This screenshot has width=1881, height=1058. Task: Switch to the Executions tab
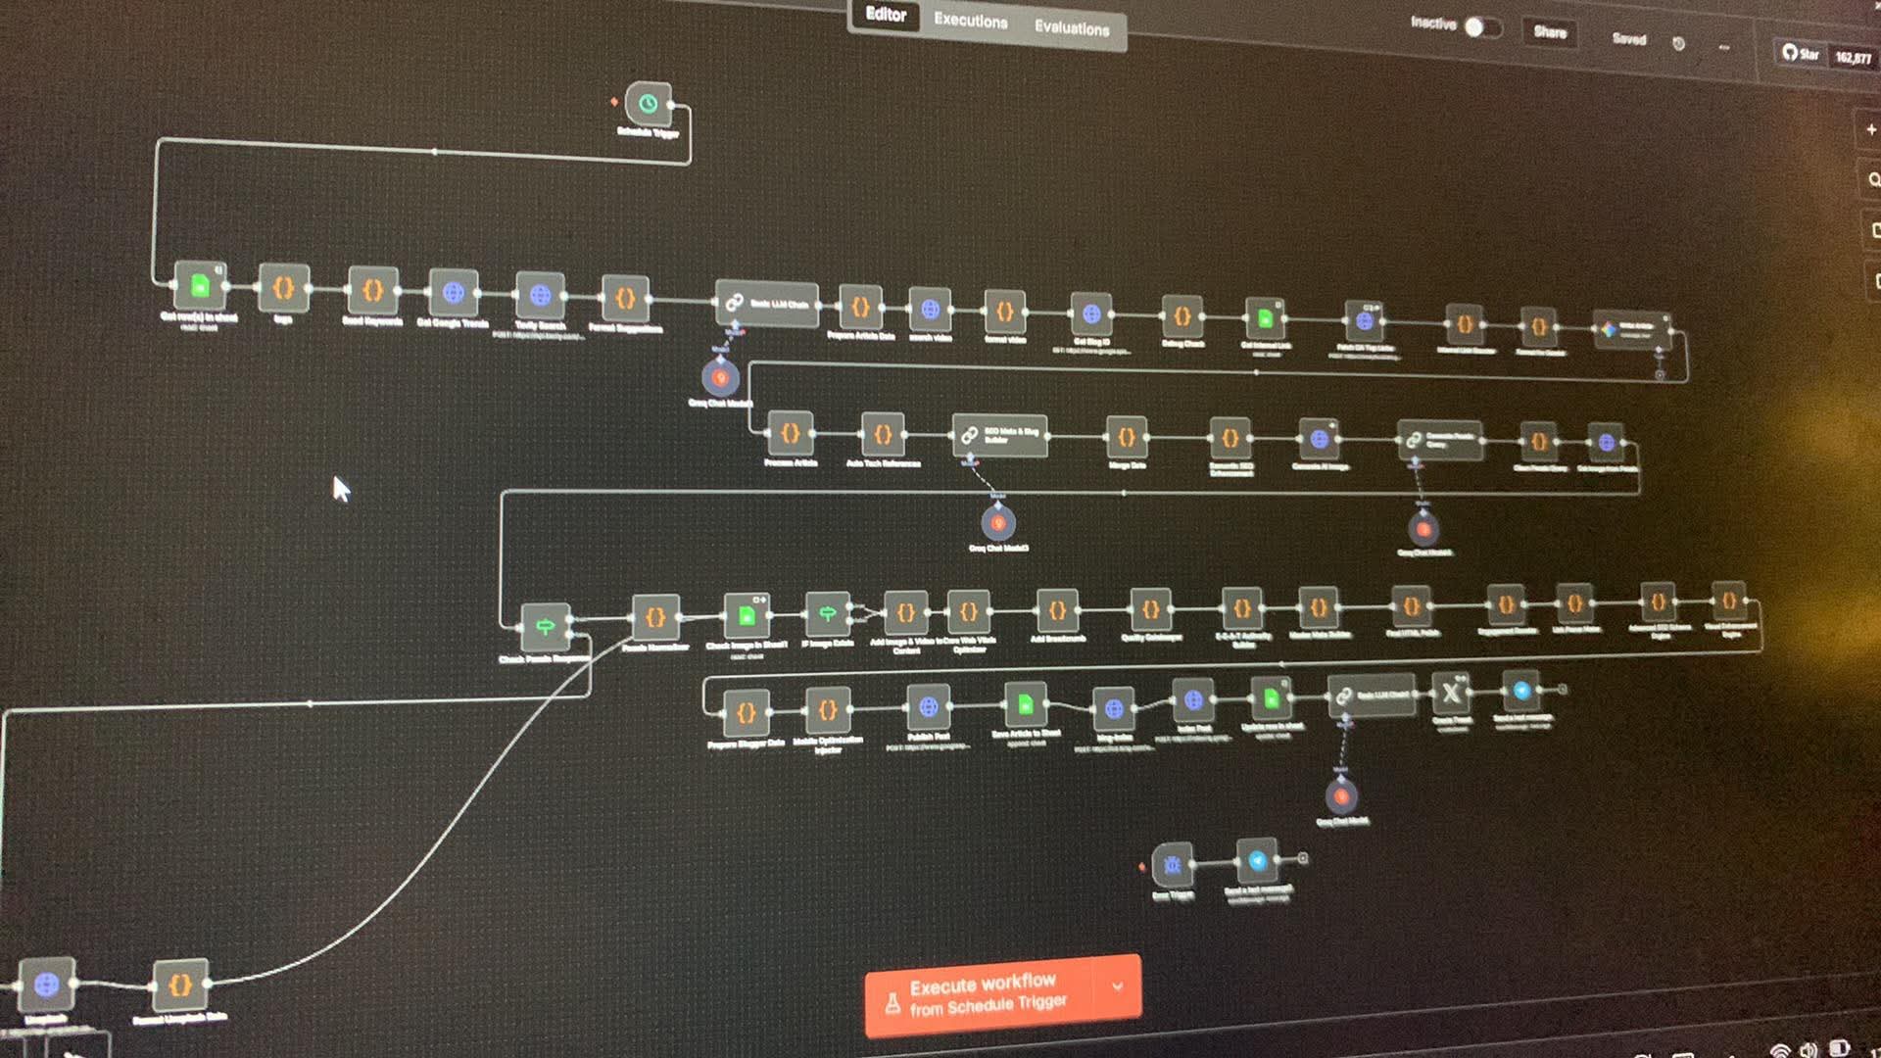[x=970, y=21]
